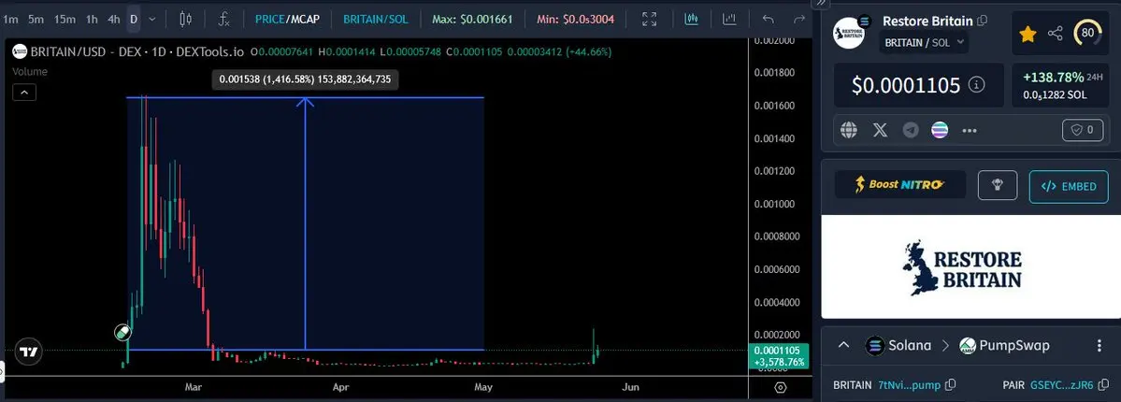Toggle PRICE/MCAP chart mode
Image resolution: width=1121 pixels, height=402 pixels.
(x=287, y=20)
